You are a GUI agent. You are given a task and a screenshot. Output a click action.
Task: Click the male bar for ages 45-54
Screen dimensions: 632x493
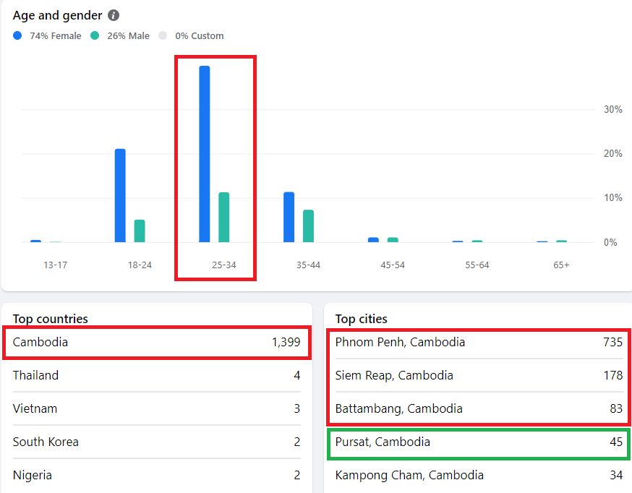393,240
